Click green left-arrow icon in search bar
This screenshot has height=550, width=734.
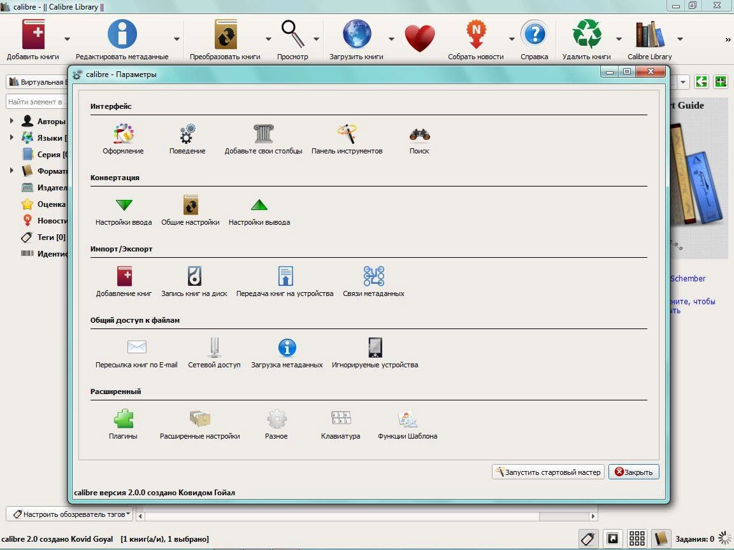point(702,81)
